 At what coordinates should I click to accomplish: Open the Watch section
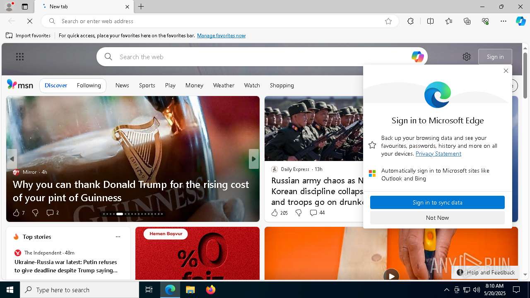(x=252, y=85)
